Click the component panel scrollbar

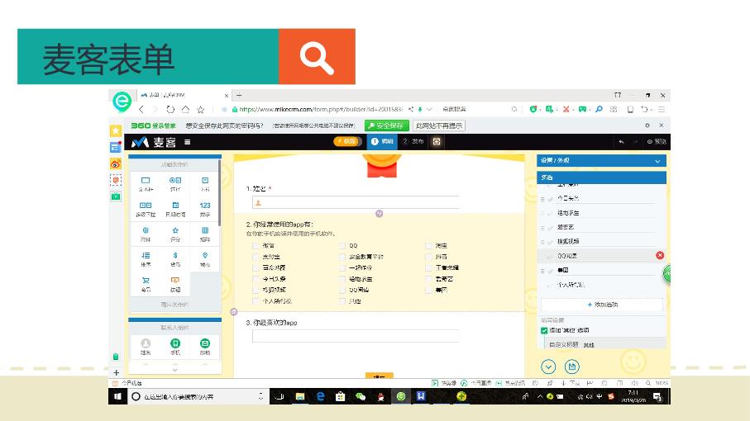(219, 193)
